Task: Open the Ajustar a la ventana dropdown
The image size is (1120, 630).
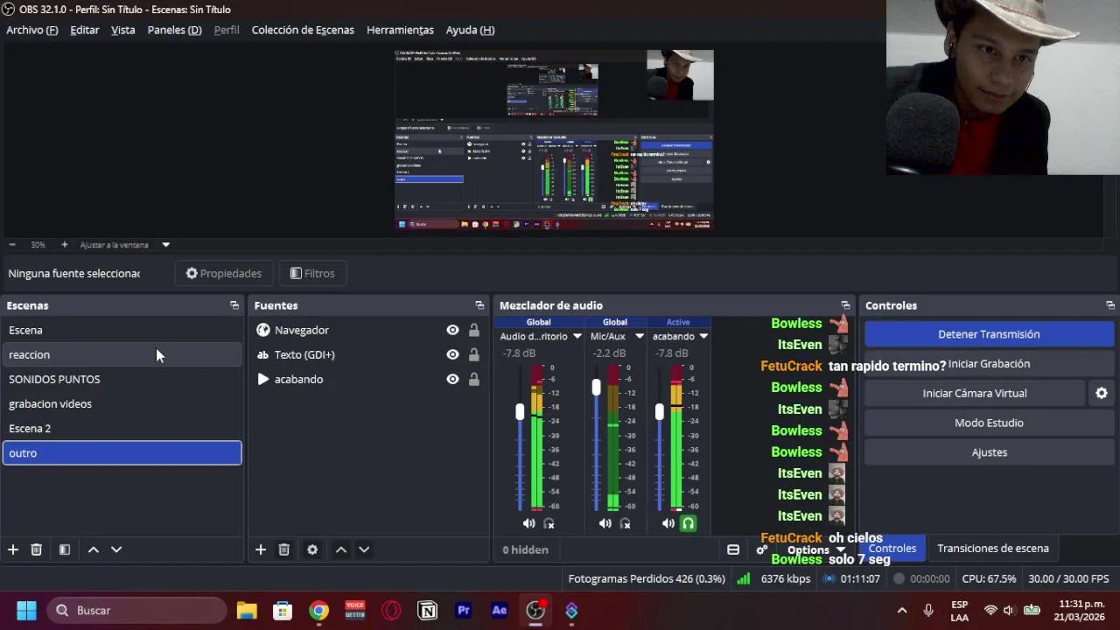Action: tap(165, 245)
